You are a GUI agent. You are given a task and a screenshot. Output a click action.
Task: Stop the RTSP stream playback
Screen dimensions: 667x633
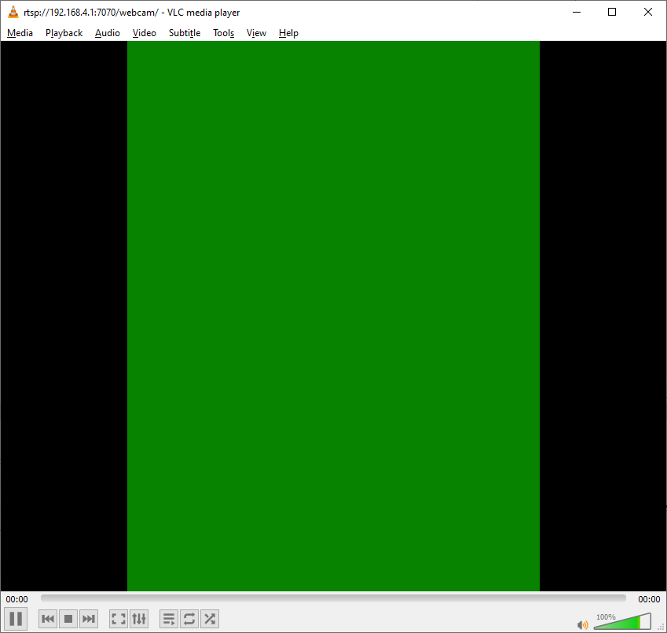pos(68,619)
